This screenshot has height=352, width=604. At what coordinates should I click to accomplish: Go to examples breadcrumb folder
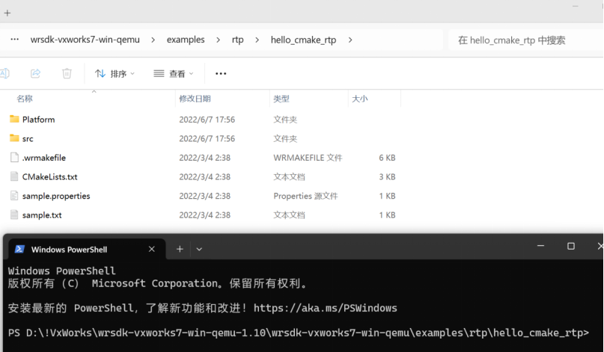tap(186, 40)
